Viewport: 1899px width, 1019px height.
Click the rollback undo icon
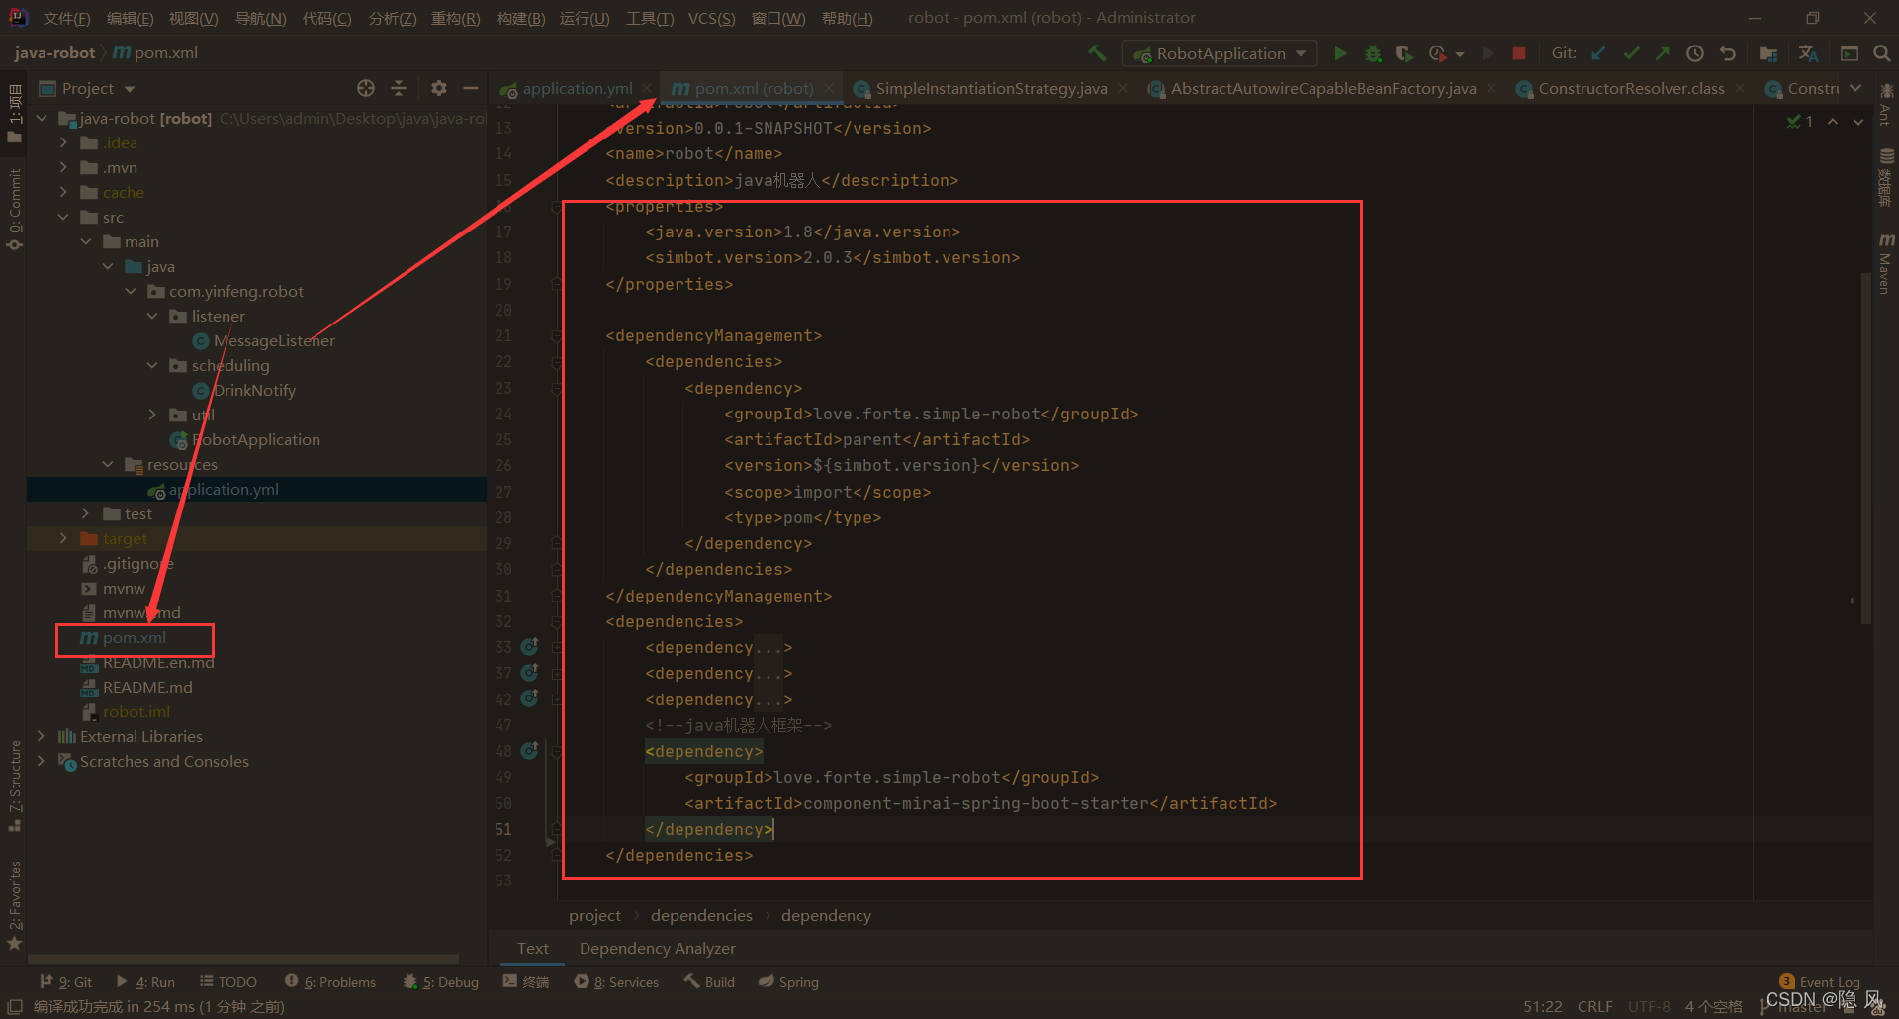coord(1728,53)
